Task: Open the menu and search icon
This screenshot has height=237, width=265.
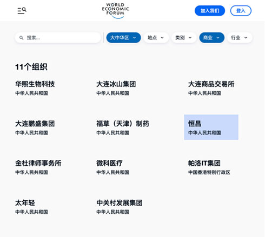Action: (x=22, y=11)
